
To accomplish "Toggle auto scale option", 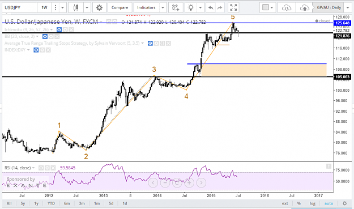I will 329,203.
